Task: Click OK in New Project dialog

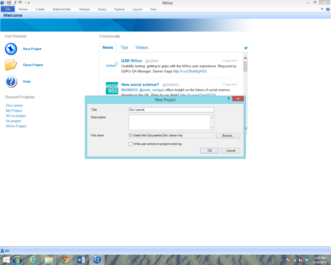Action: (x=209, y=151)
